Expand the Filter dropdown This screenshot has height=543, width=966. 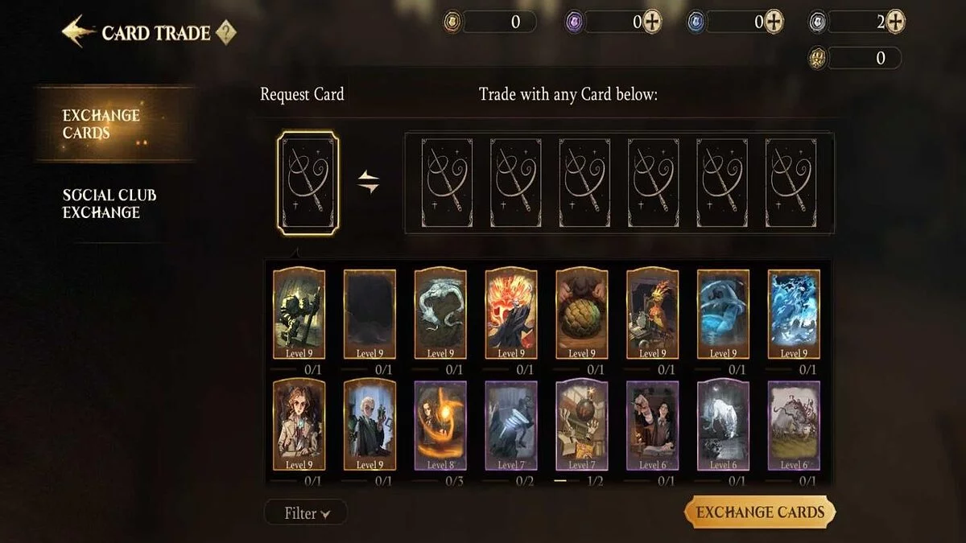pos(306,512)
